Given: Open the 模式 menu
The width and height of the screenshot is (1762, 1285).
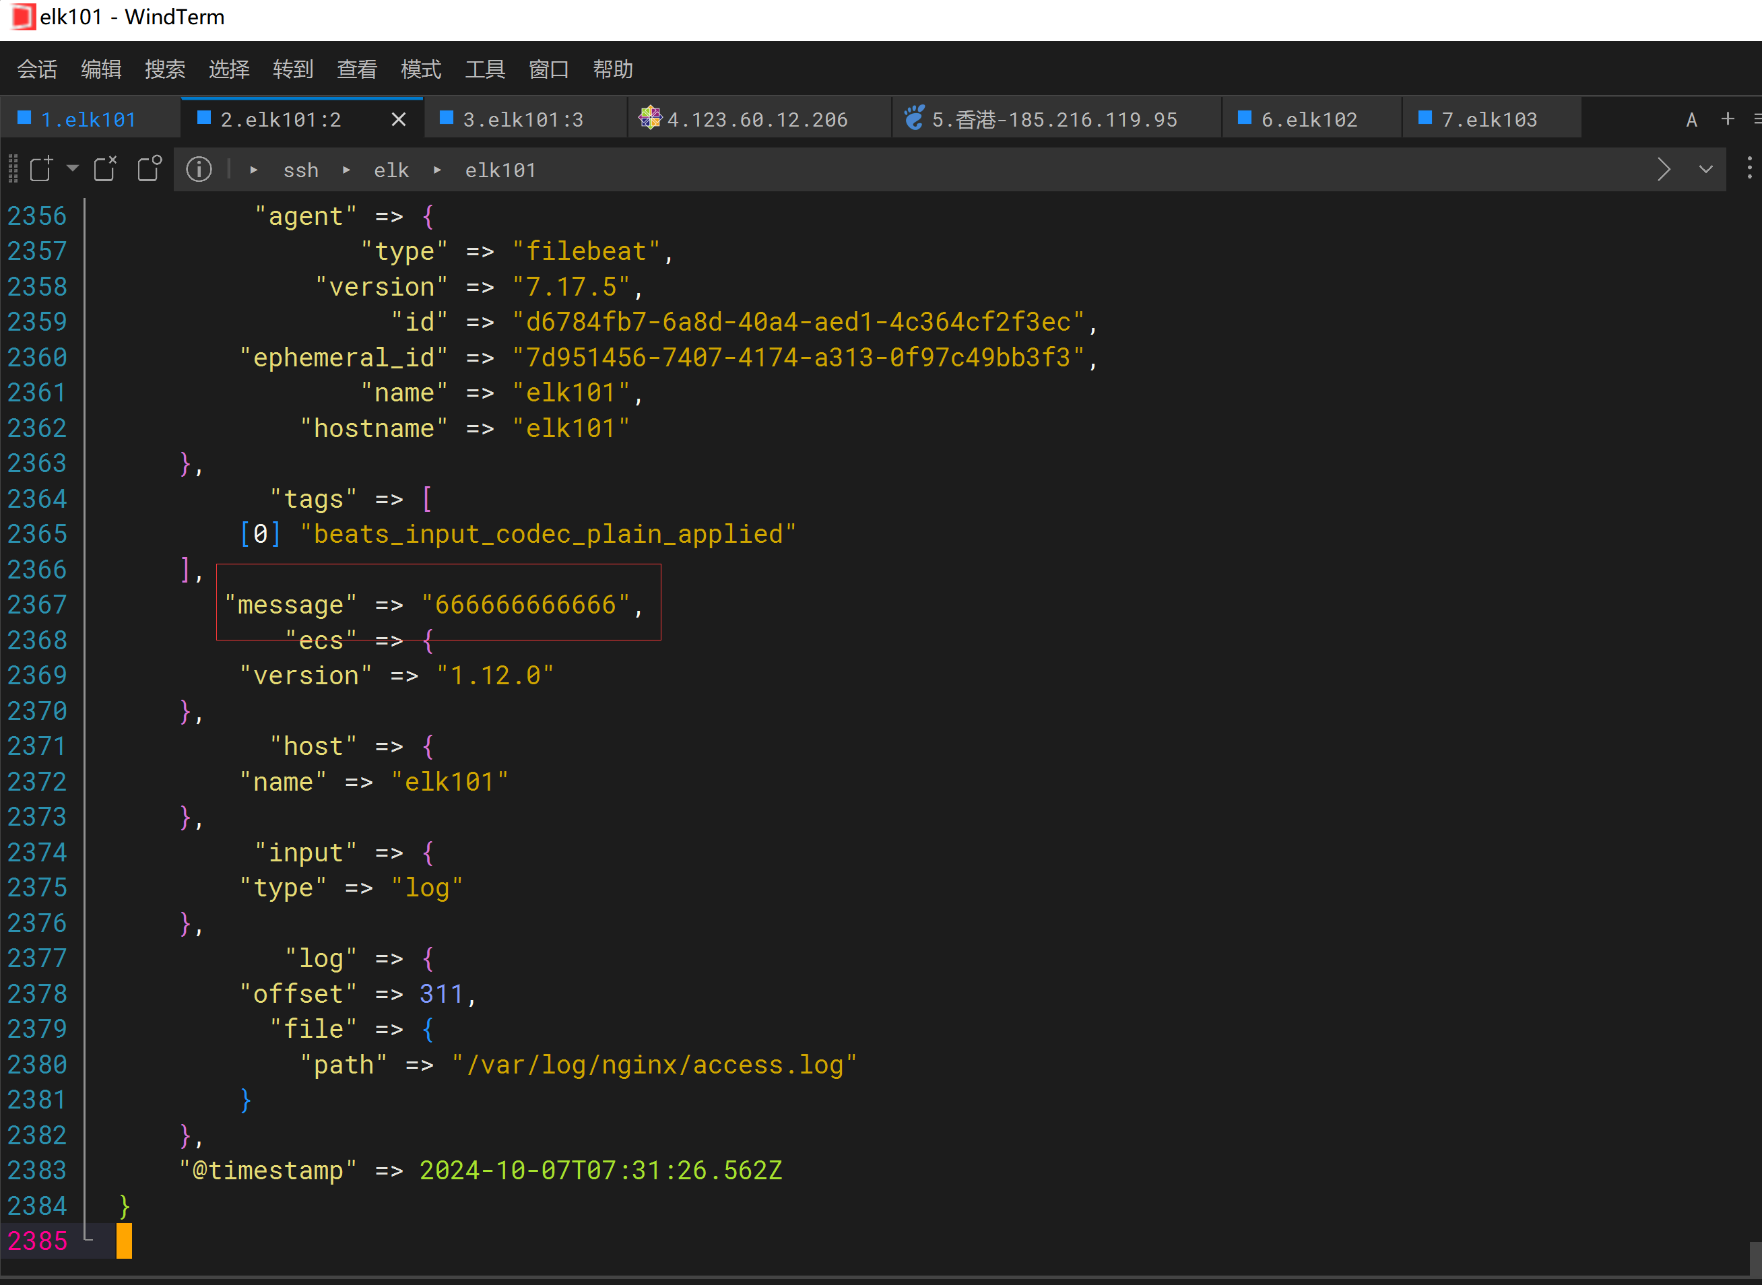Looking at the screenshot, I should pos(421,69).
